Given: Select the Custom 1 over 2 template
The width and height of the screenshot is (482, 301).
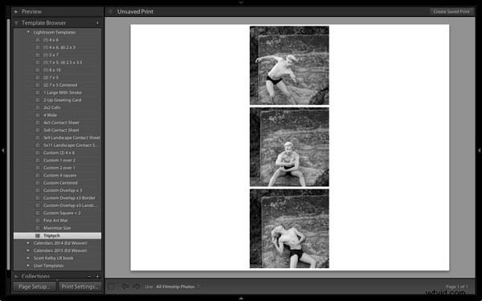Looking at the screenshot, I should (57, 161).
